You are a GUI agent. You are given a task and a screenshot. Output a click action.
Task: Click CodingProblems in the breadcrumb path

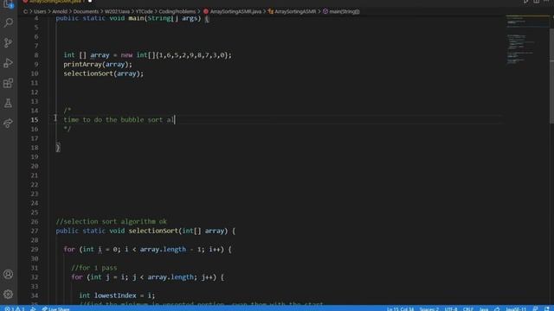177,11
